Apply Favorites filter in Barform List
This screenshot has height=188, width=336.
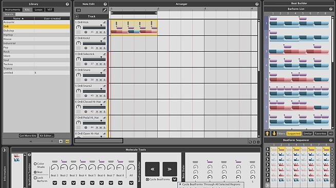click(x=321, y=134)
